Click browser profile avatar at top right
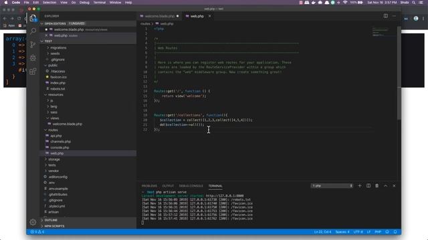The height and width of the screenshot is (240, 428). 416,19
